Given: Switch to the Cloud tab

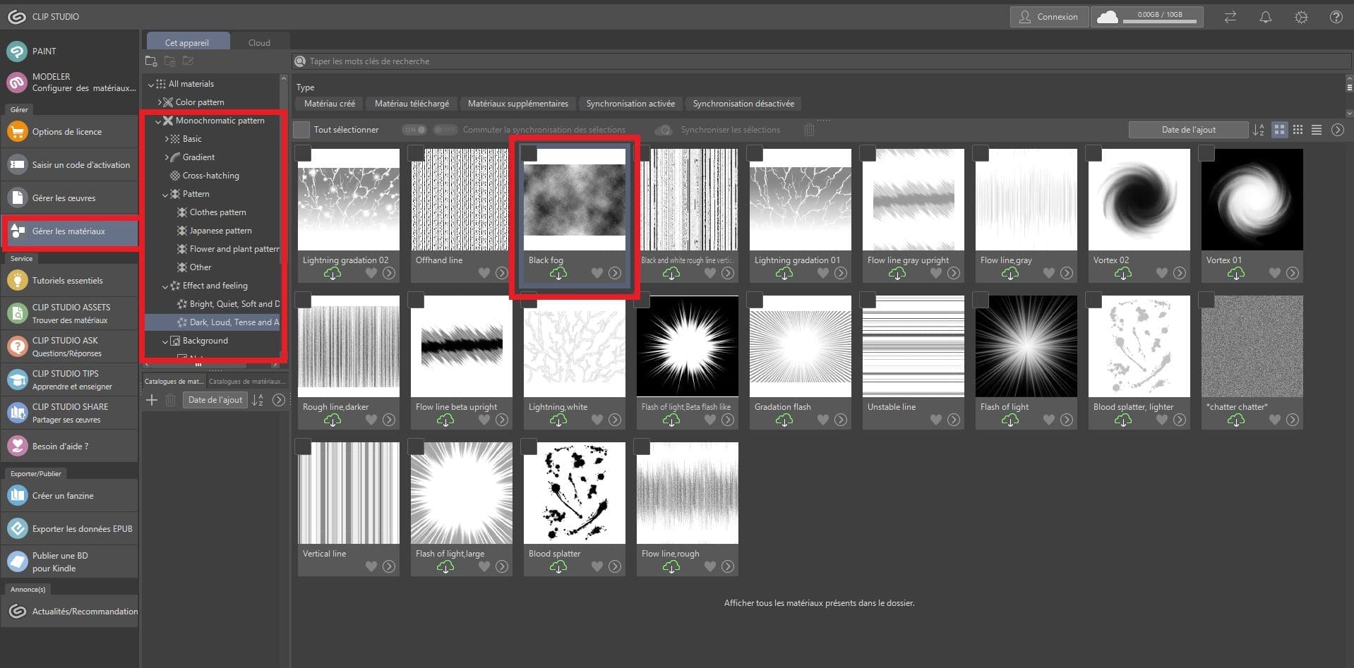Looking at the screenshot, I should (259, 42).
